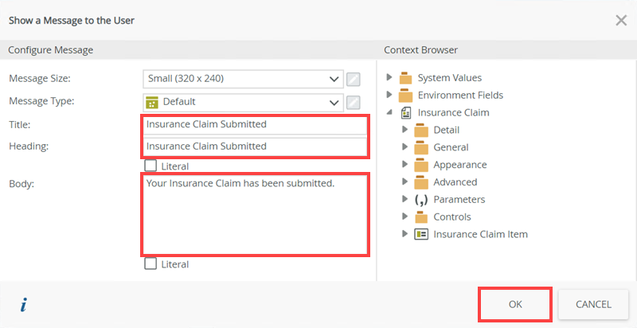Screen dimensions: 637x328
Task: Click the edit icon beside Message Type
Action: 353,102
